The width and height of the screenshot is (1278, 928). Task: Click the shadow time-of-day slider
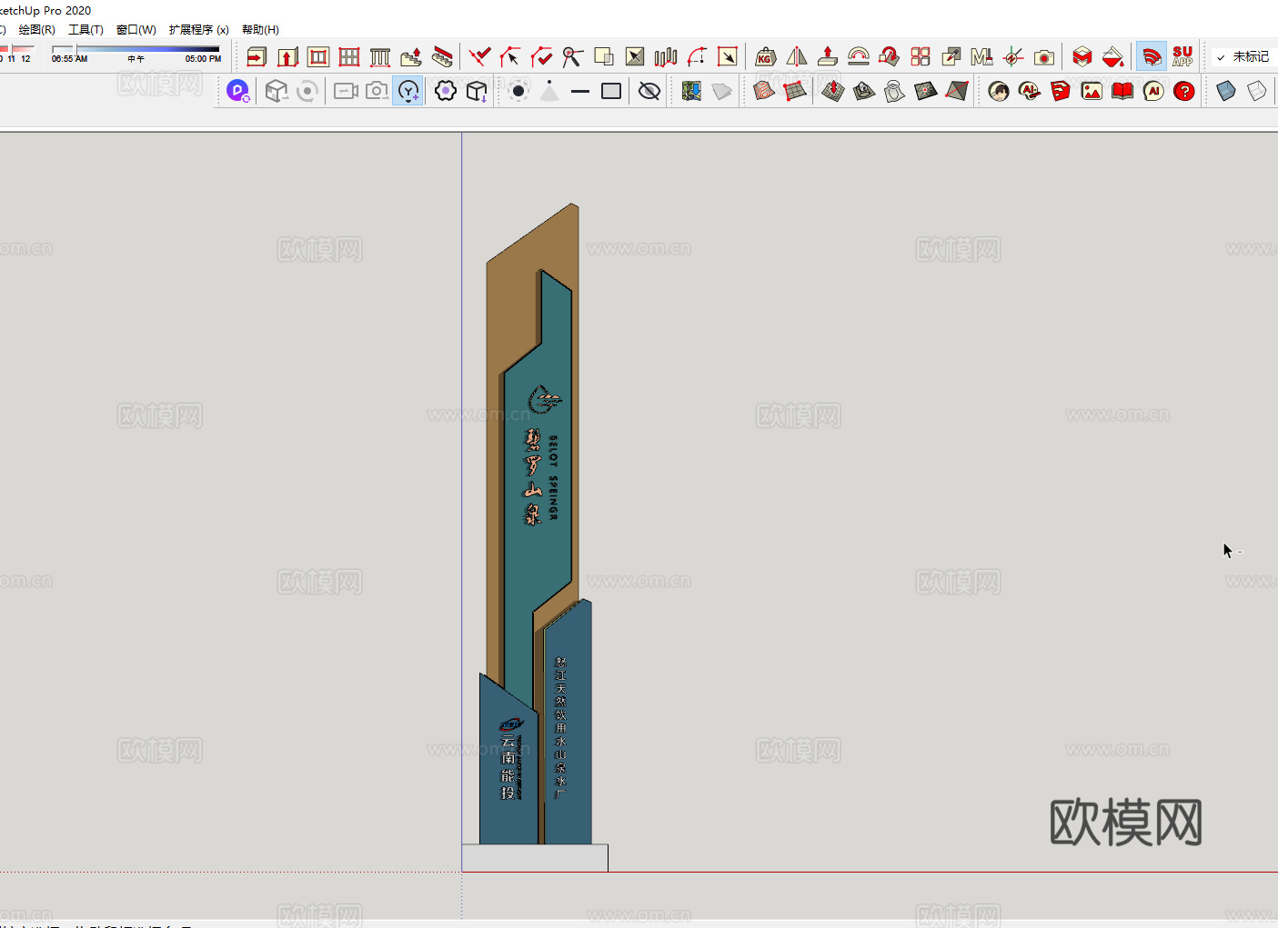136,49
